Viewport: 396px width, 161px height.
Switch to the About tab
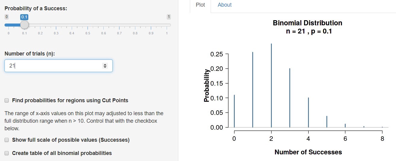point(225,5)
